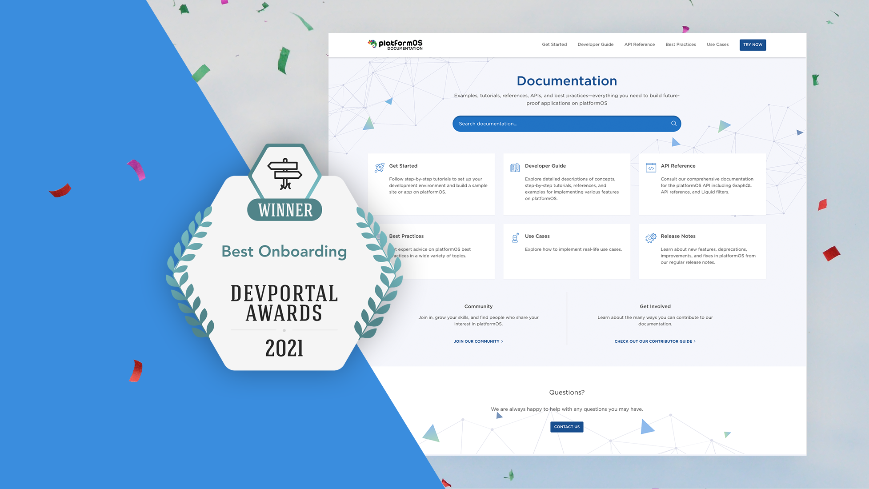The width and height of the screenshot is (869, 489).
Task: Open the API Reference card title
Action: click(678, 166)
